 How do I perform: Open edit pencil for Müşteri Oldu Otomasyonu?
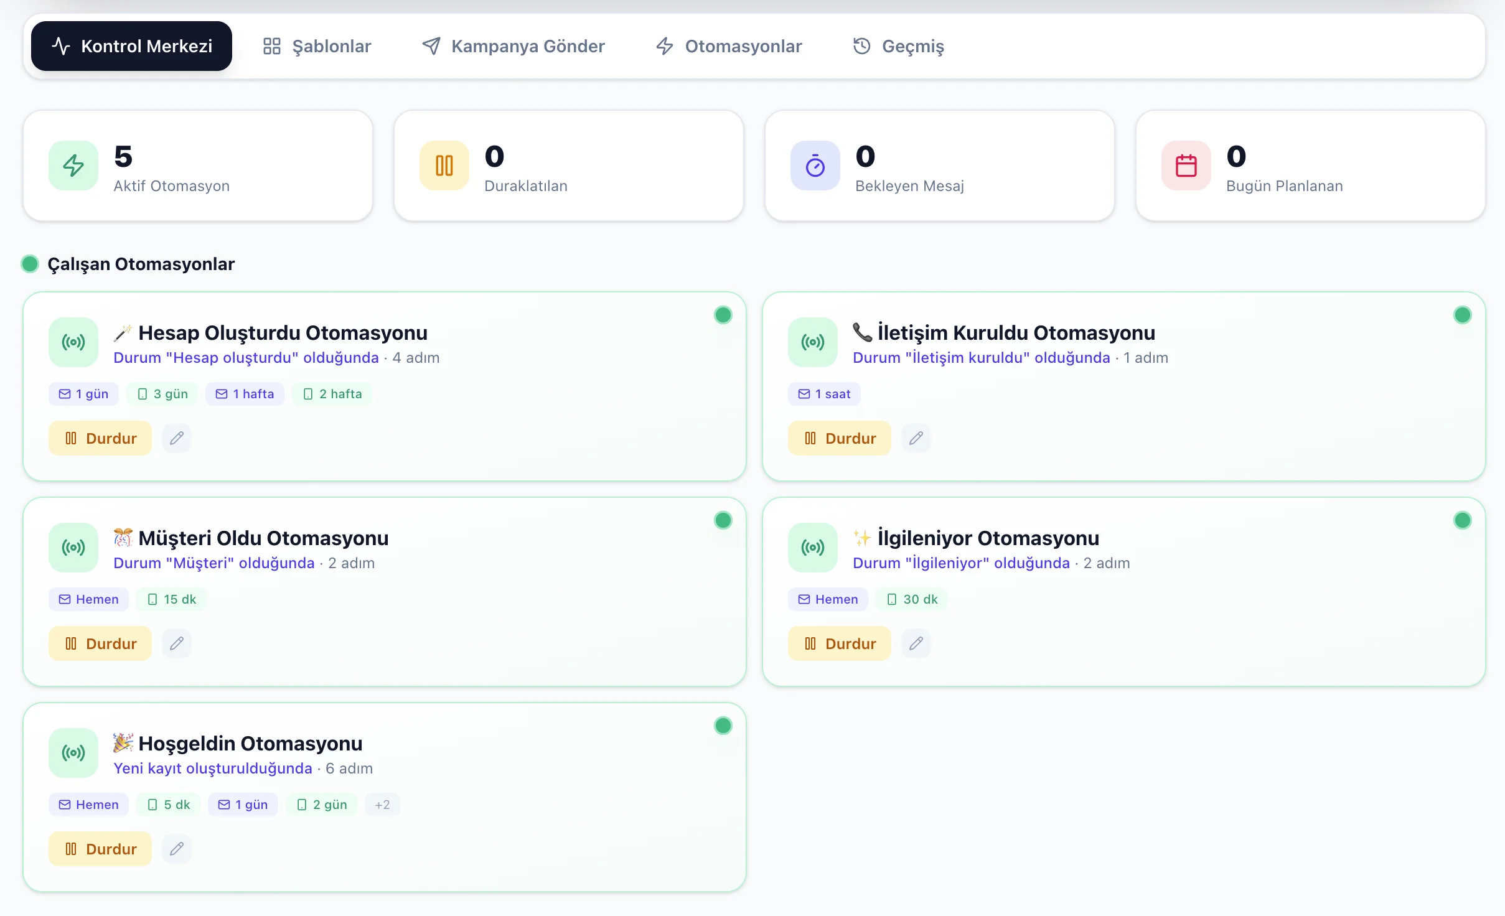click(x=177, y=643)
